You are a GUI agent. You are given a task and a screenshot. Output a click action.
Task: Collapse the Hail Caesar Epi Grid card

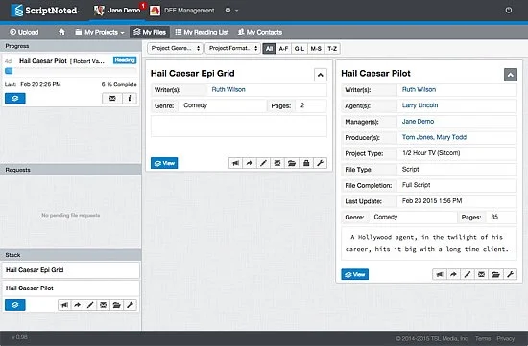pos(321,75)
